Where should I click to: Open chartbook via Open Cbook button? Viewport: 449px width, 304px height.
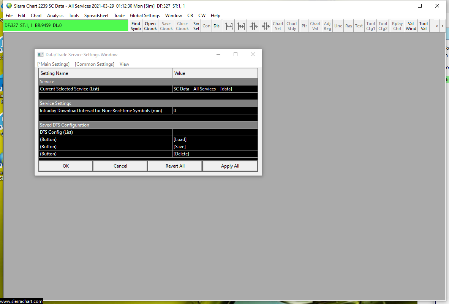coord(150,26)
